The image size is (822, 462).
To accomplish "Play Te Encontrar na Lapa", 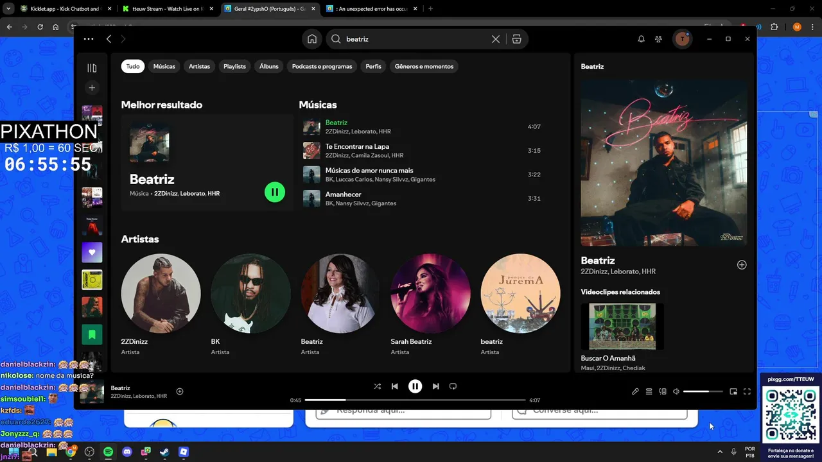I will coord(424,151).
